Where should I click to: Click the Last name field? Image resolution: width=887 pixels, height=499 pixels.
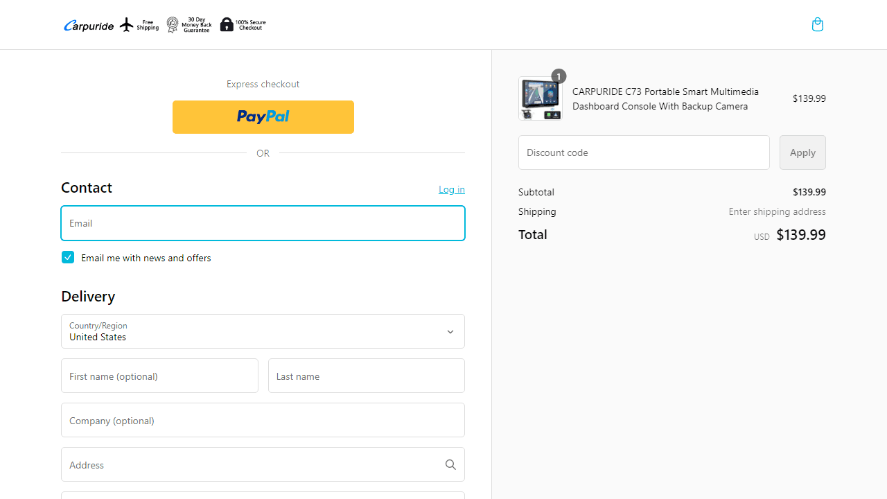[x=367, y=376]
